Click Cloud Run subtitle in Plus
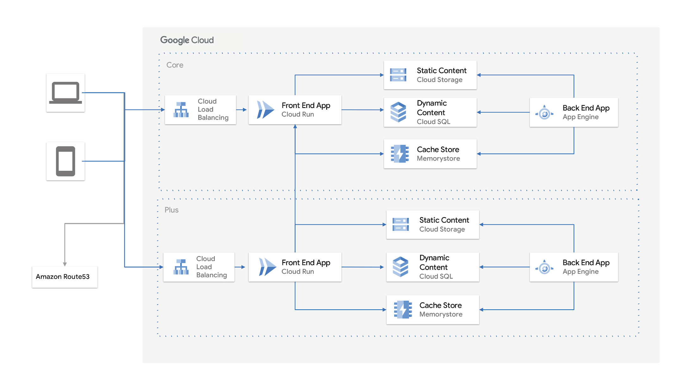The height and width of the screenshot is (392, 696). tap(298, 272)
